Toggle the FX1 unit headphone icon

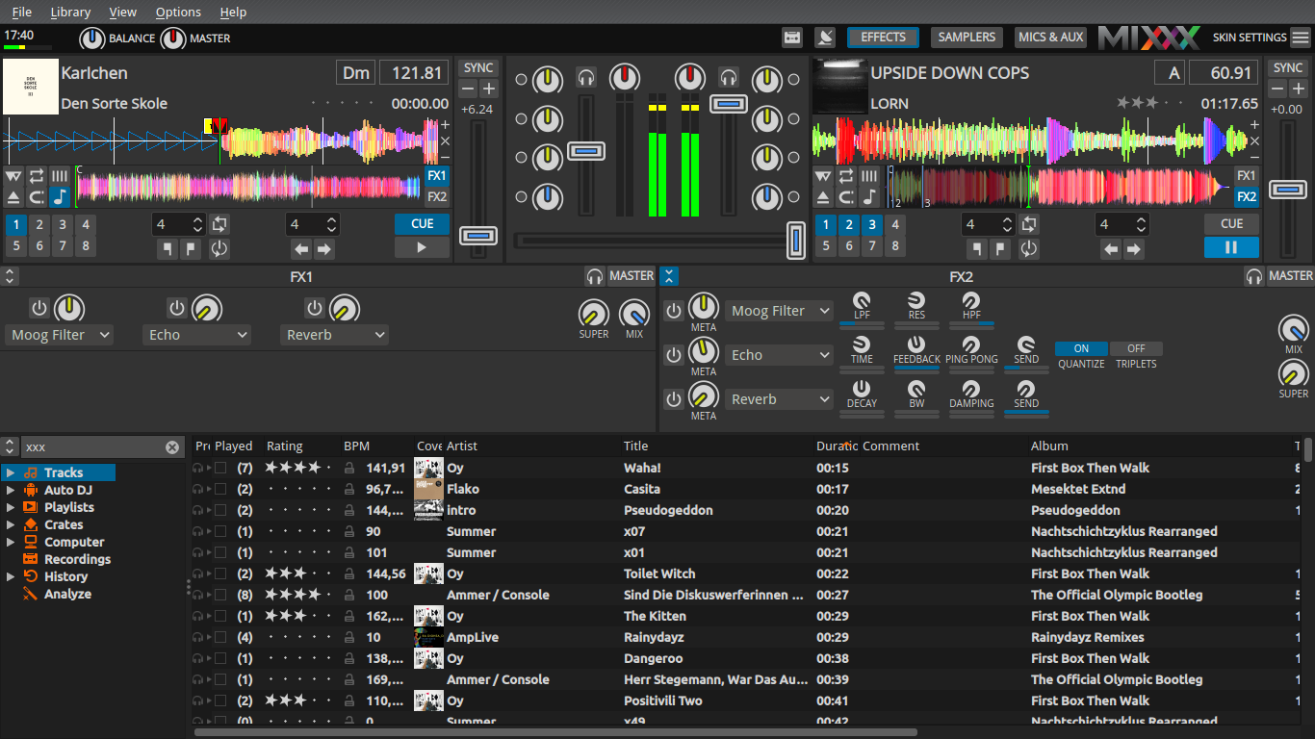[x=595, y=276]
